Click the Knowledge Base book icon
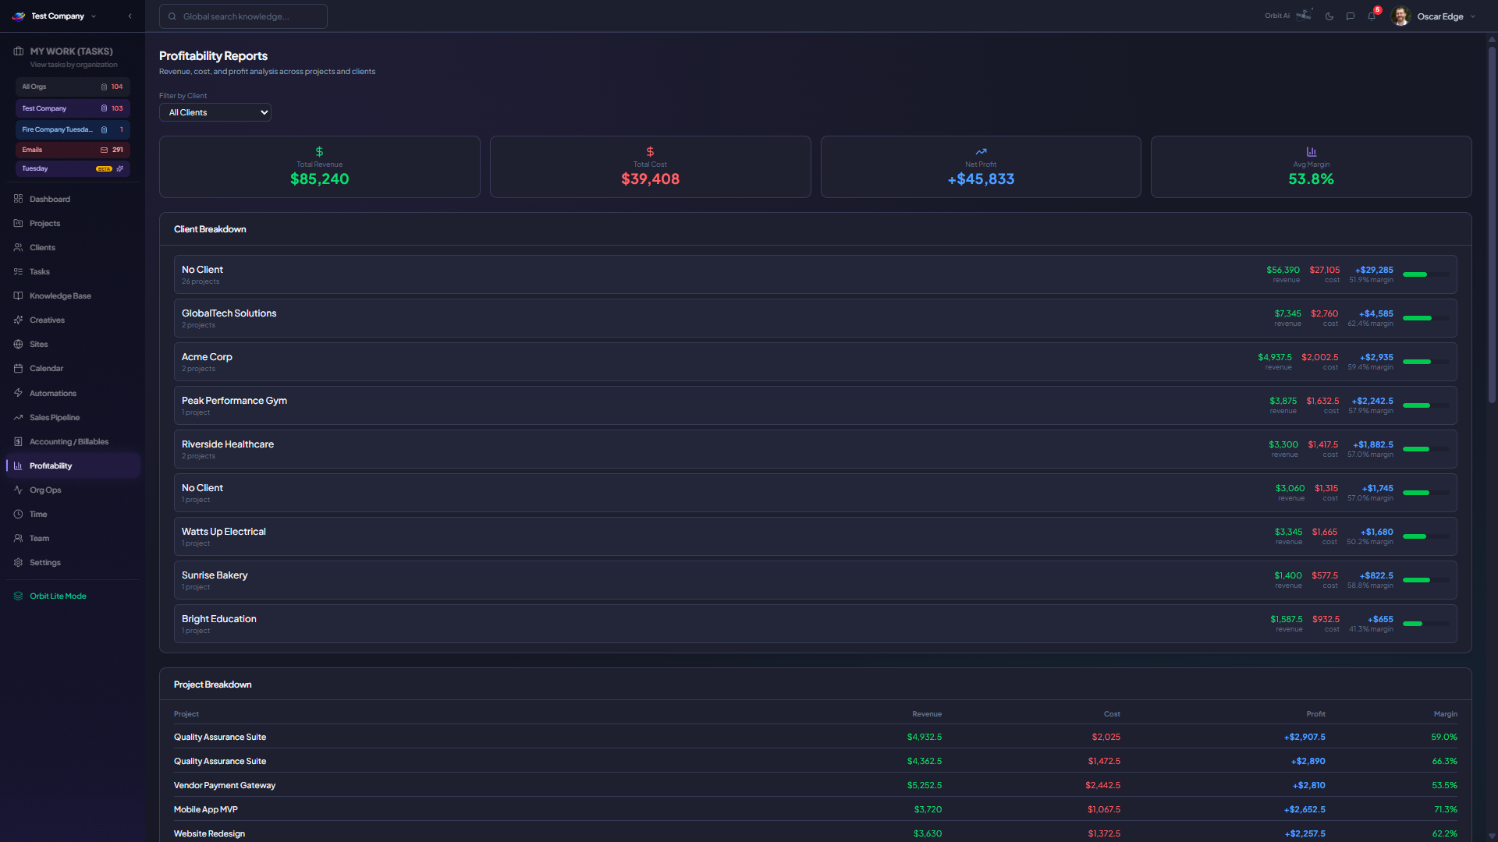Screen dimensions: 1498x842 coord(18,295)
